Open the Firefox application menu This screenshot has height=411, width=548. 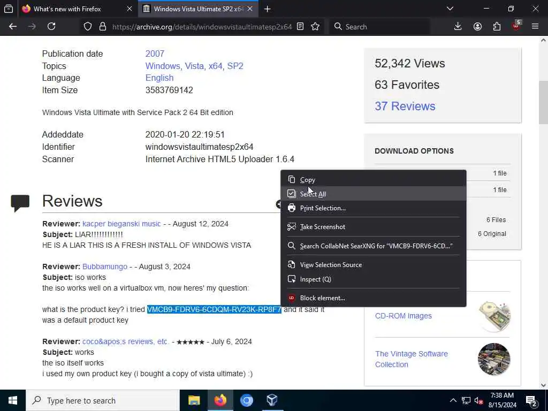tap(535, 27)
